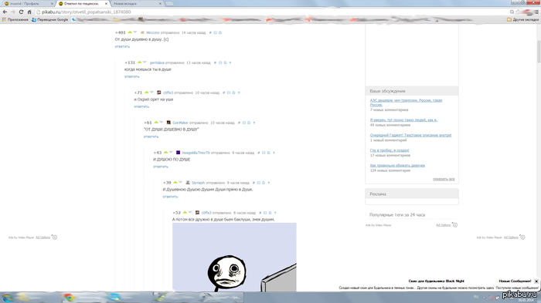
Task: Upvote the +401 comment with green arrow
Action: (130, 32)
